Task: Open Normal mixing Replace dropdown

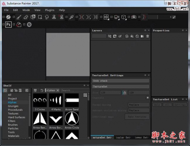Action: (x=138, y=104)
